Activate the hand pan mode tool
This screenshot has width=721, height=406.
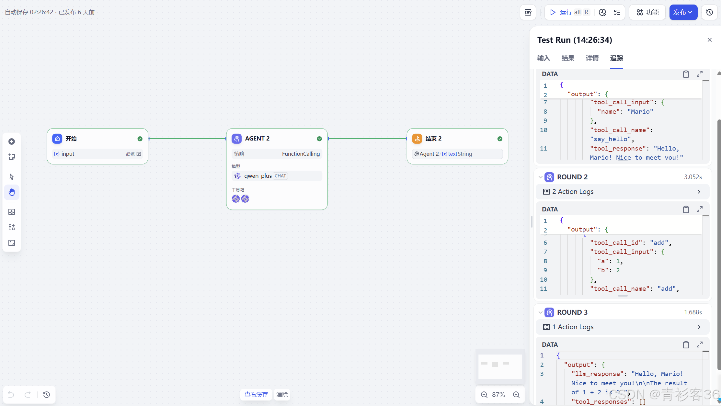12,192
